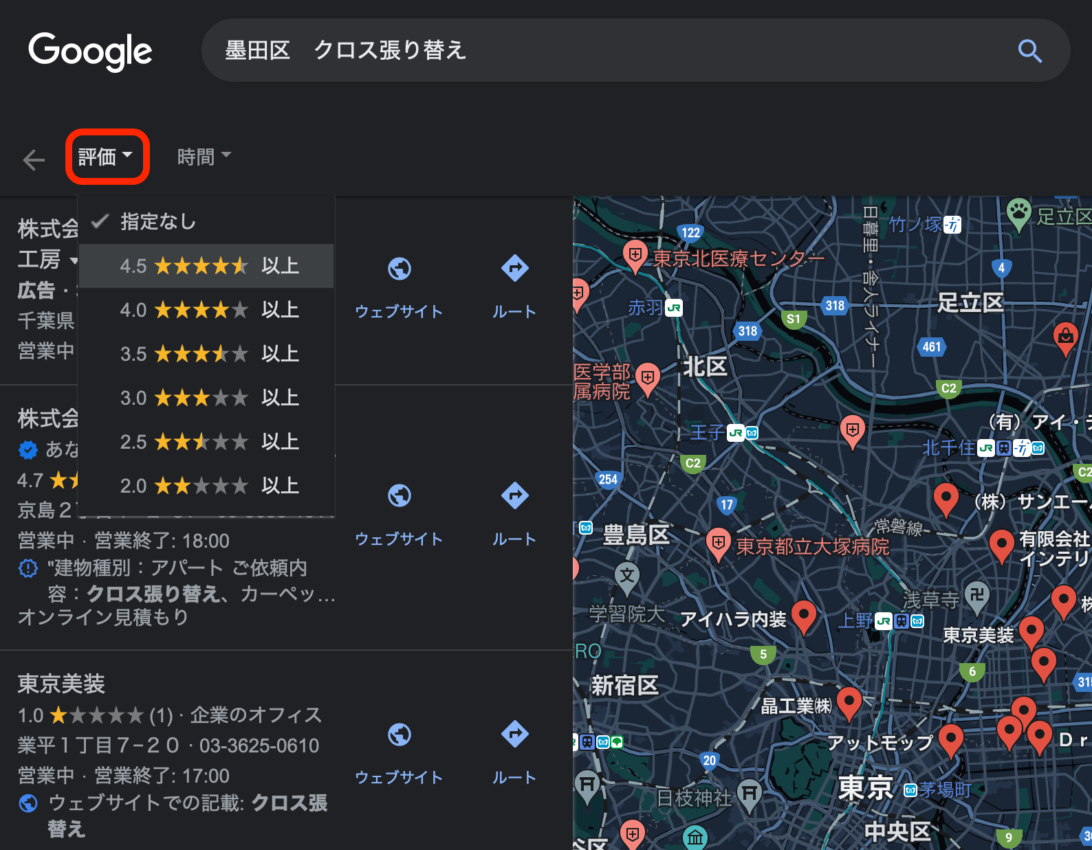The width and height of the screenshot is (1092, 850).
Task: Expand the first ad listing name arrow
Action: click(74, 261)
